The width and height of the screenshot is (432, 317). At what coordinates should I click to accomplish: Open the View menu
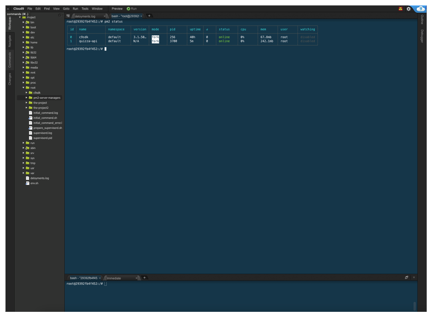tap(56, 9)
